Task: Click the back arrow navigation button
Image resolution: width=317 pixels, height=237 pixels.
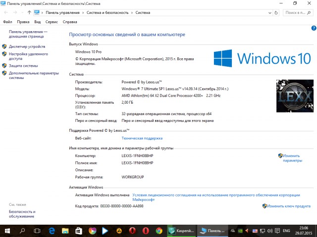Action: point(6,12)
